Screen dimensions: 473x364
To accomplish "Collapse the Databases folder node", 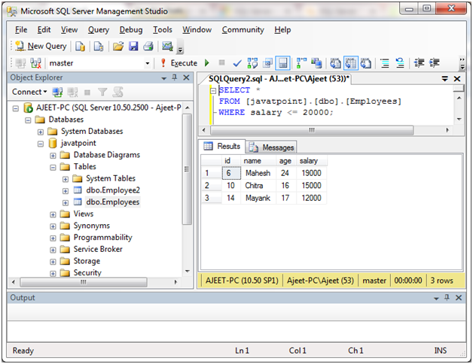I will (28, 120).
